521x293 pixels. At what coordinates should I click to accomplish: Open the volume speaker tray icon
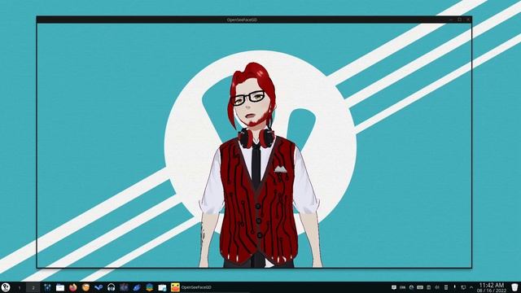click(x=437, y=287)
